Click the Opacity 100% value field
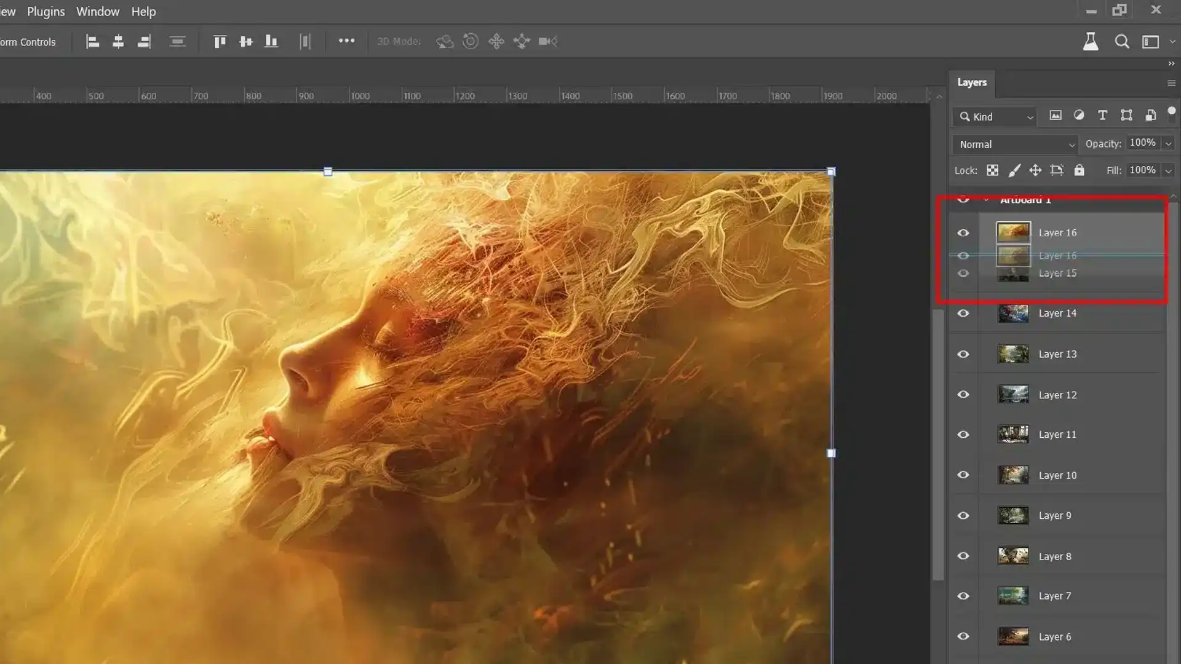 (x=1143, y=143)
